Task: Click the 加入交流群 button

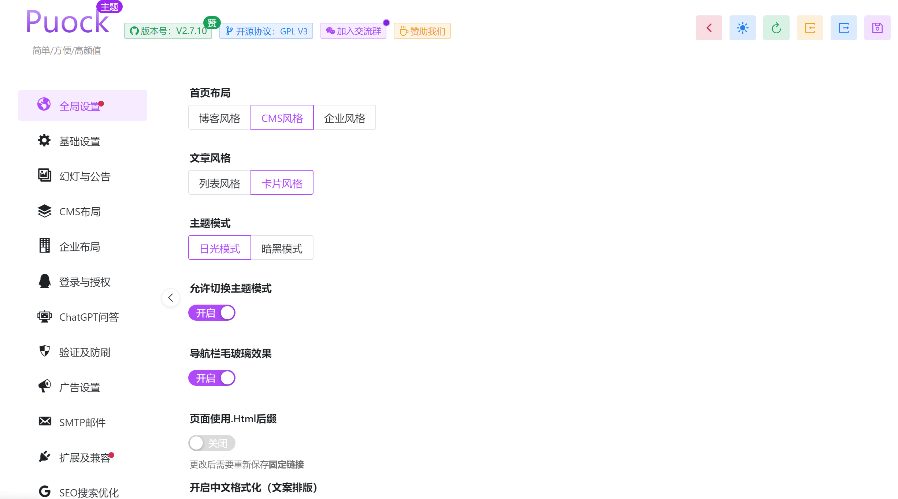Action: point(353,31)
